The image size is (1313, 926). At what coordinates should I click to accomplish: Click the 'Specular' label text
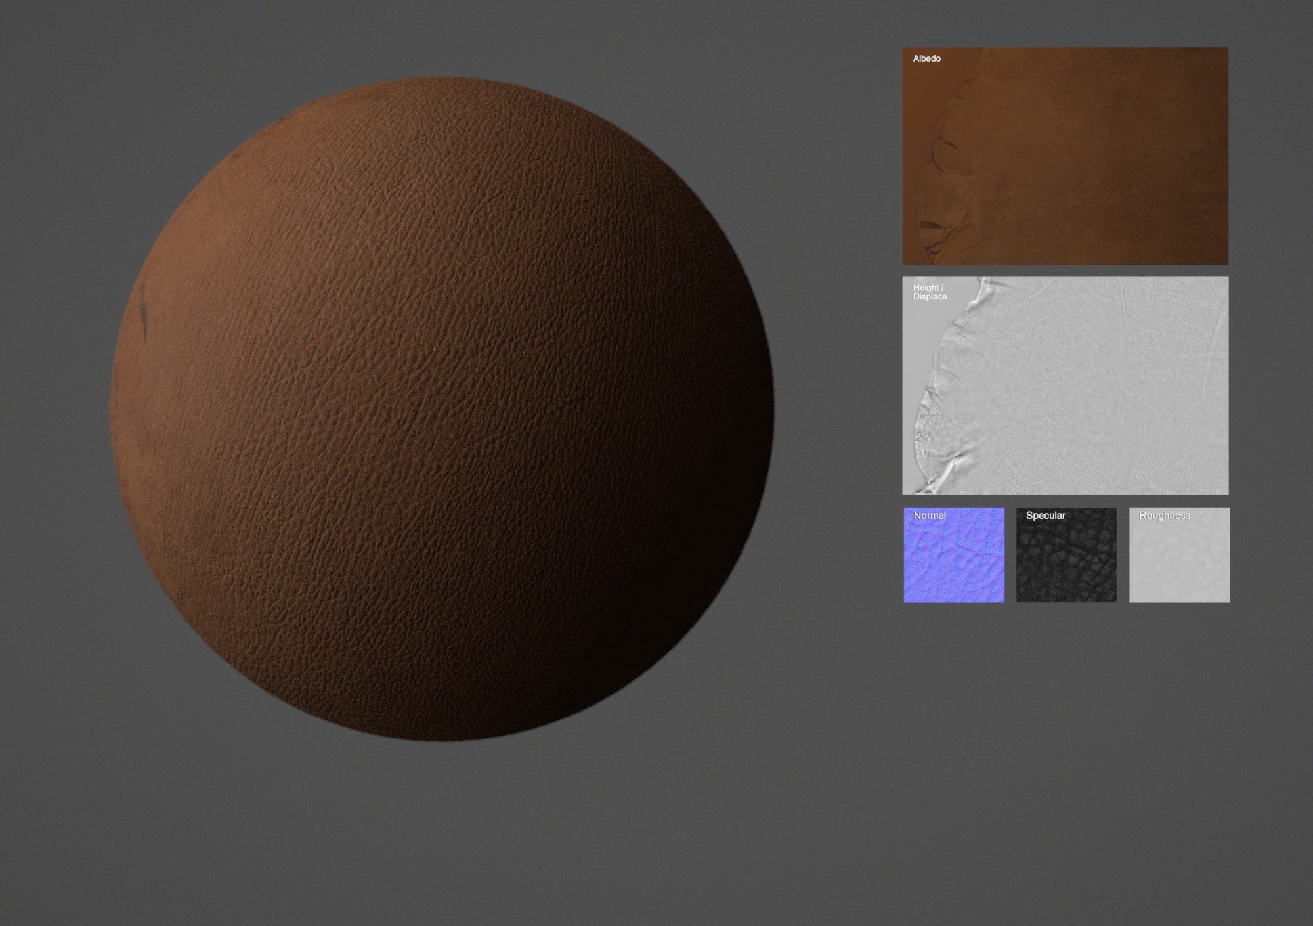point(1045,516)
